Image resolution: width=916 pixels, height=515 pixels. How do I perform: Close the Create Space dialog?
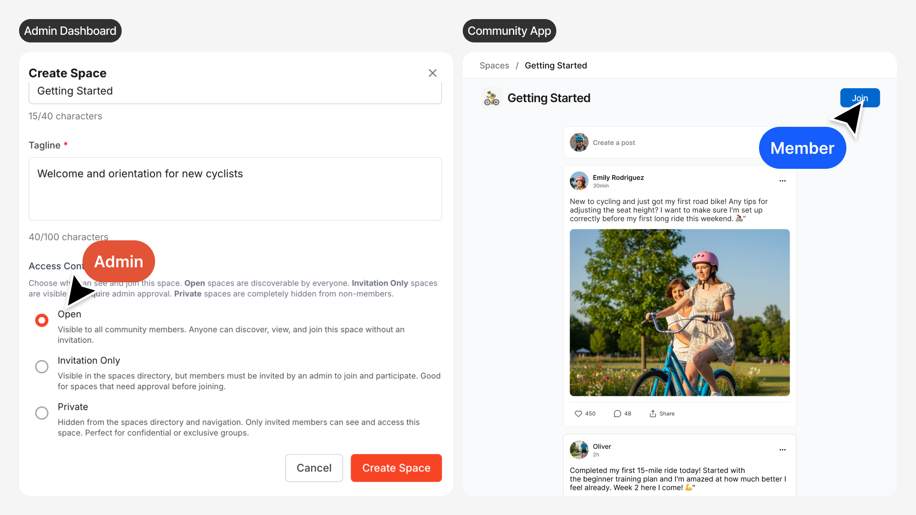point(432,73)
